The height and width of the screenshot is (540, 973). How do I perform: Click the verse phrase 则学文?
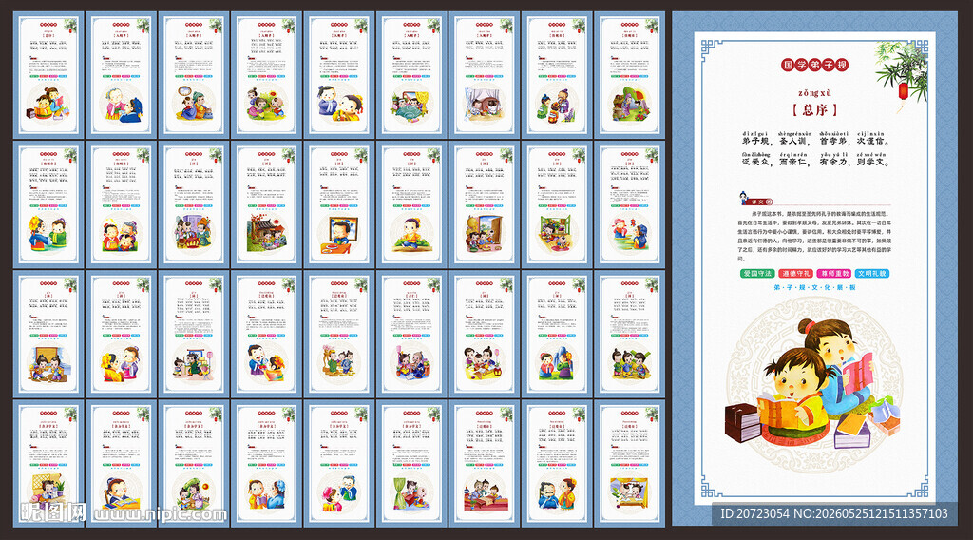click(872, 162)
